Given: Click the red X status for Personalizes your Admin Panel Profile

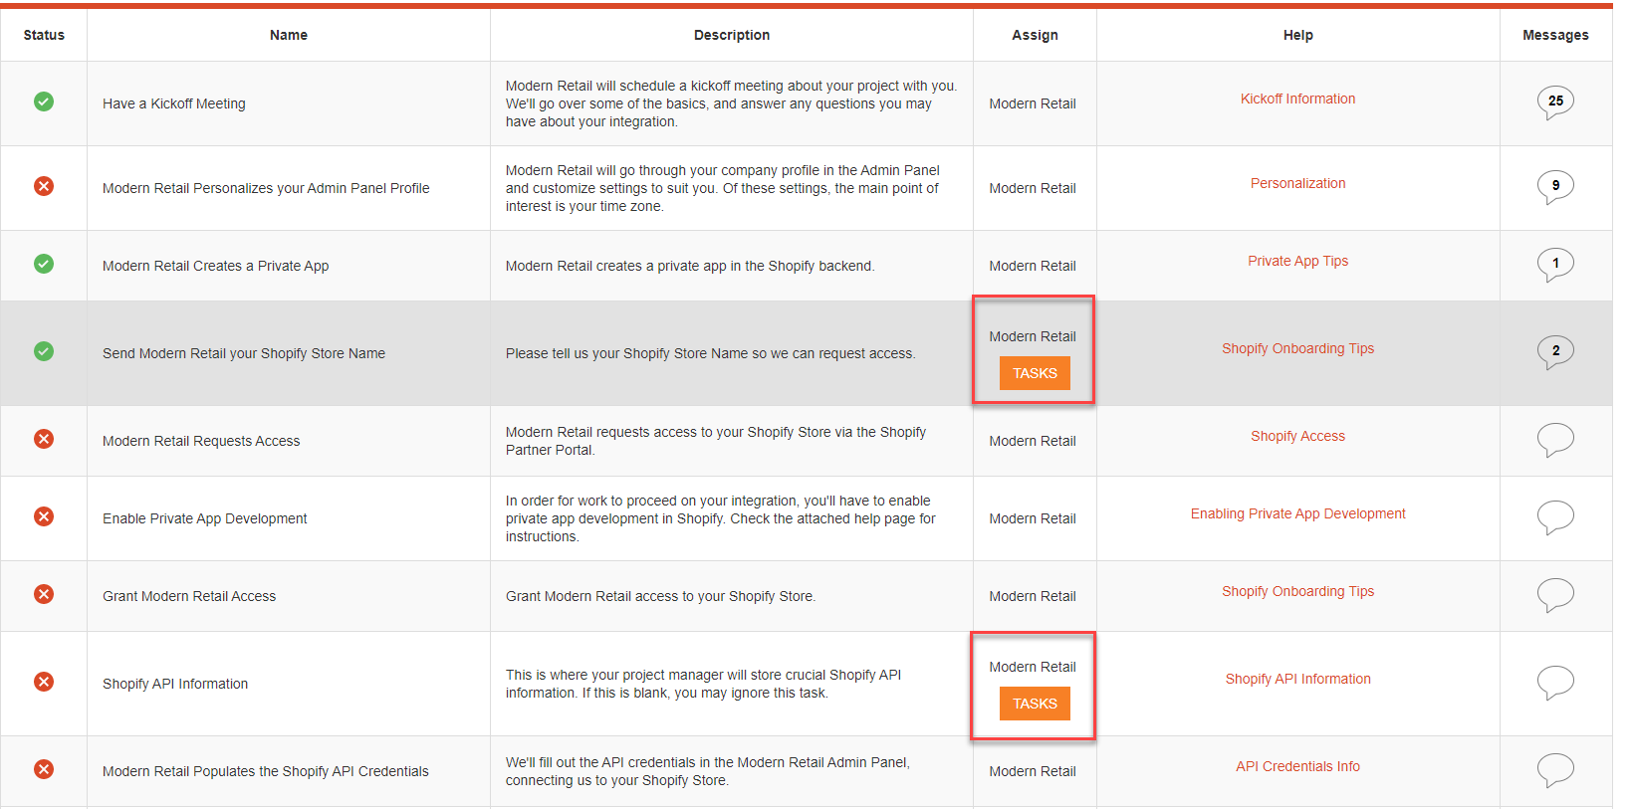Looking at the screenshot, I should (x=44, y=186).
